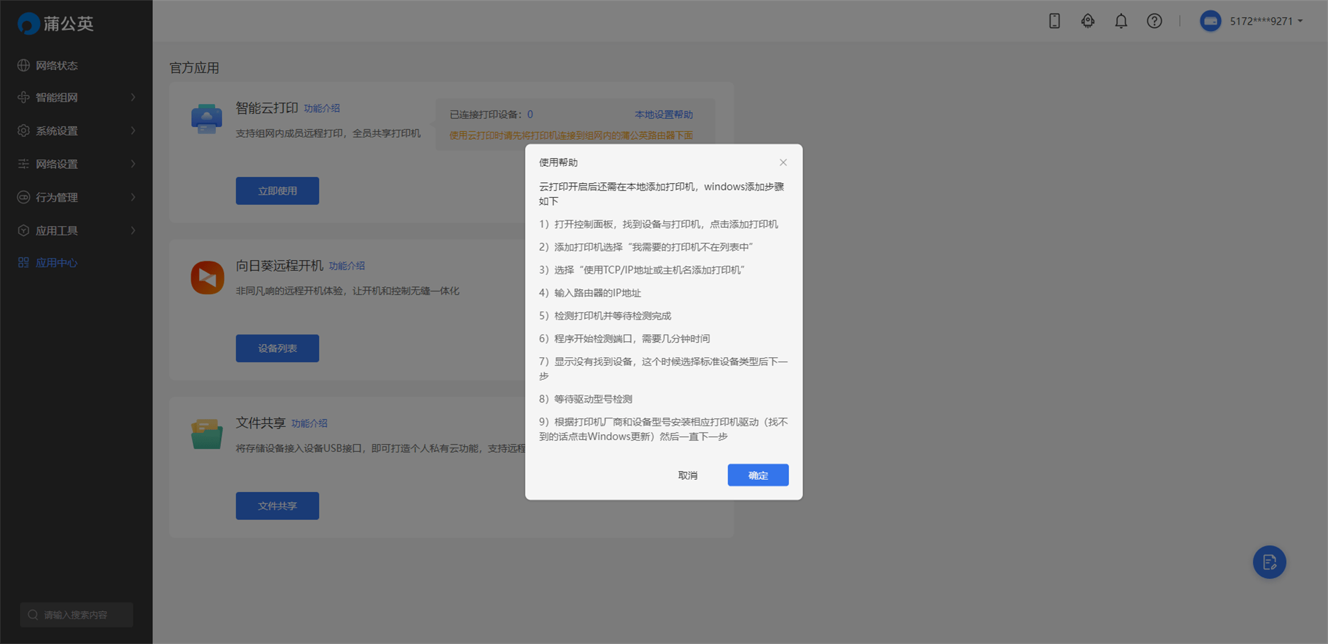
Task: Click the connected printer count 0
Action: (x=530, y=114)
